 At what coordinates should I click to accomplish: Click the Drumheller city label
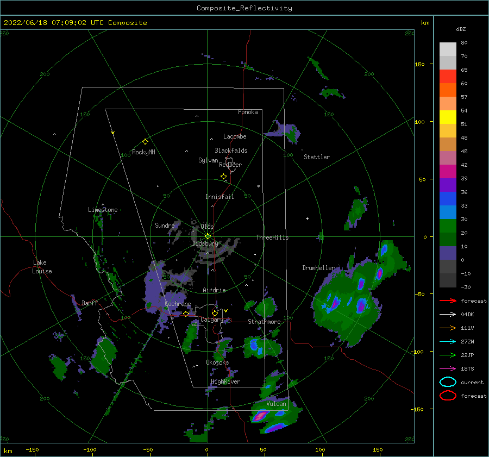point(318,268)
